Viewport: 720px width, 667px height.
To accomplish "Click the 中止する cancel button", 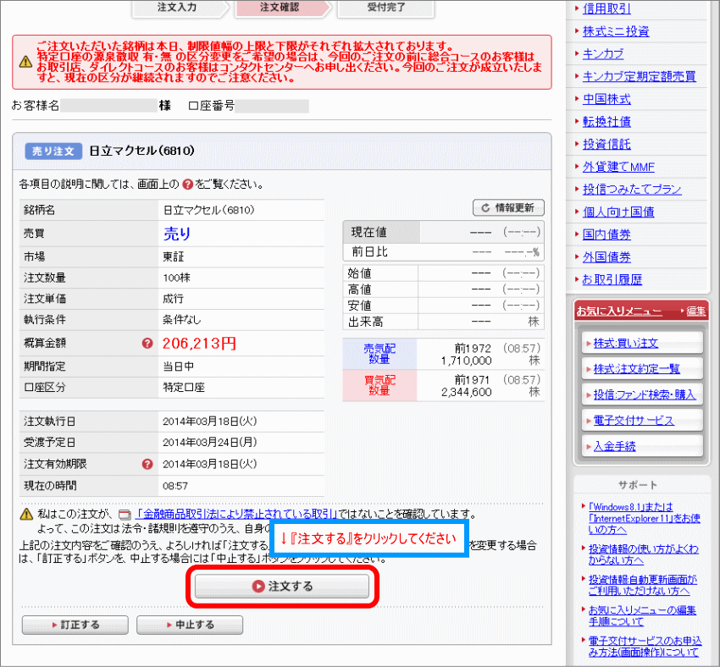I will (190, 625).
